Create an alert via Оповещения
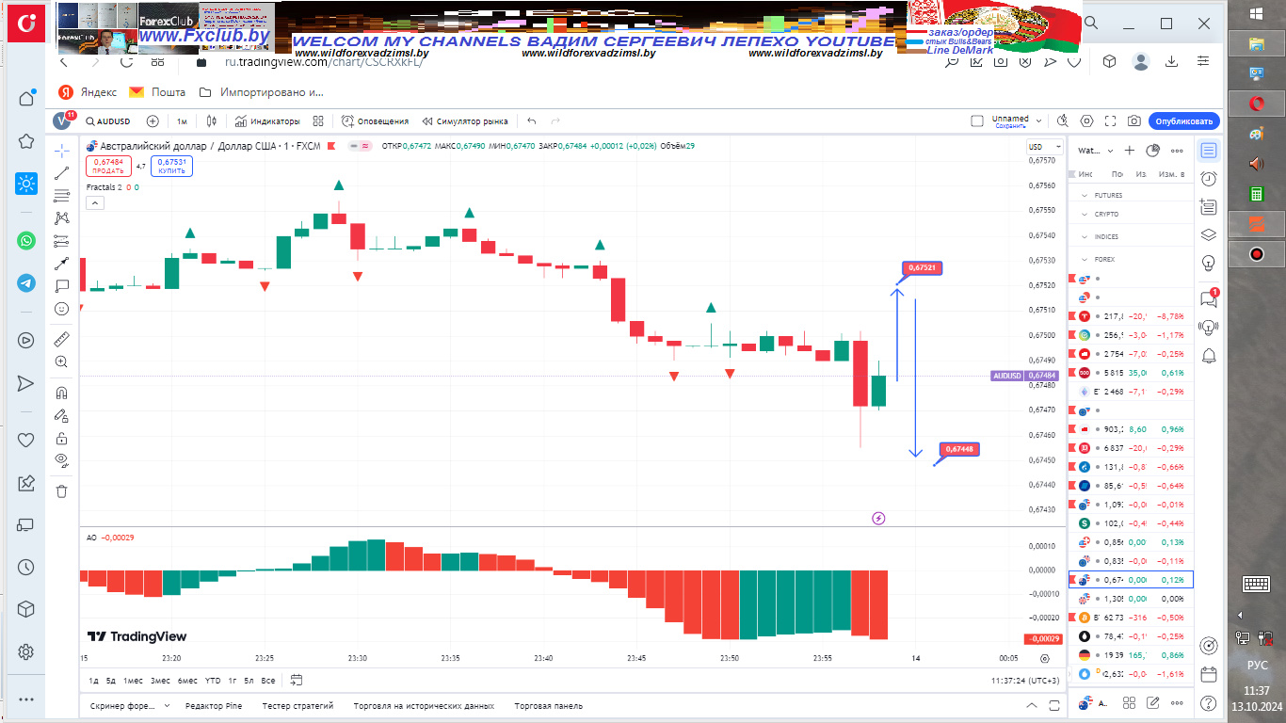The image size is (1286, 723). pyautogui.click(x=375, y=121)
